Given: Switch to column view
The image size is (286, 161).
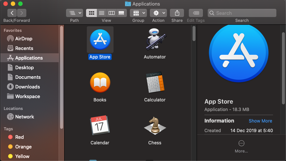Looking at the screenshot, I should pos(111,13).
